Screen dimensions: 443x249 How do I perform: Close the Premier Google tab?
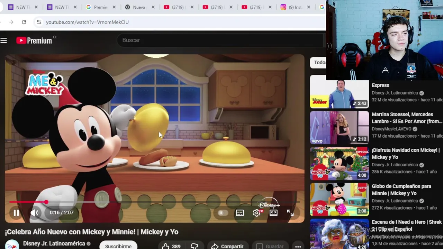pos(114,7)
